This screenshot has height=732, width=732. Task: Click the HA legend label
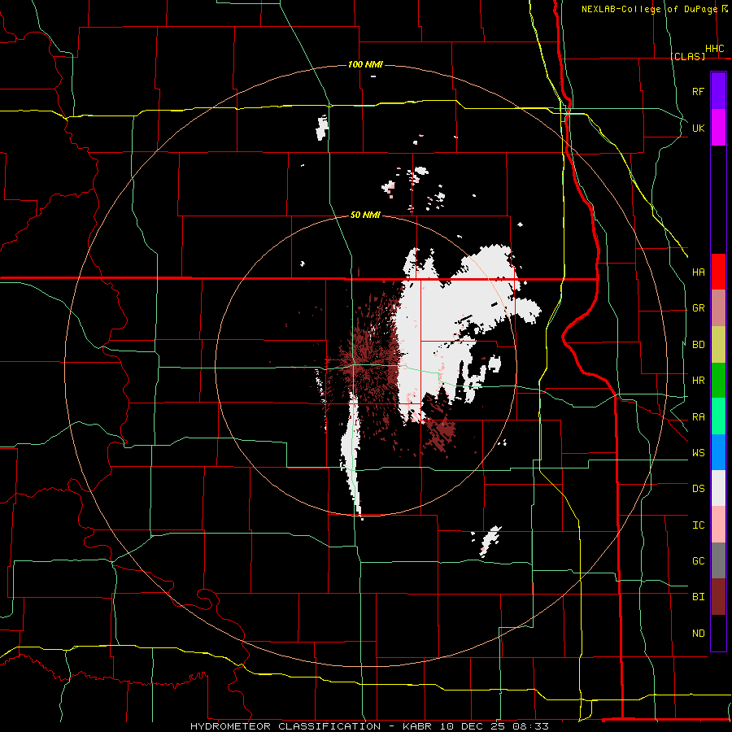tap(698, 272)
